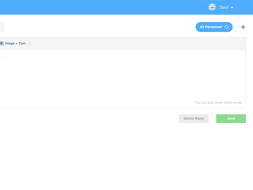Select the Image + Text content block icon
Image resolution: width=253 pixels, height=190 pixels.
click(3, 43)
